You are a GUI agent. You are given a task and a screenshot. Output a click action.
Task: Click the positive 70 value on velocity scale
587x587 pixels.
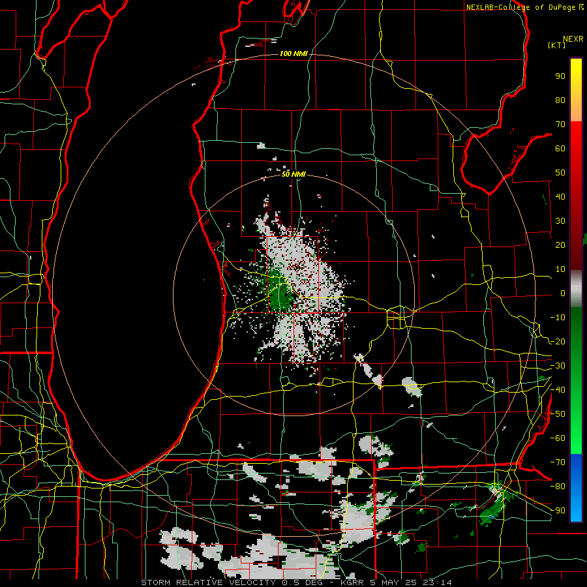(560, 125)
